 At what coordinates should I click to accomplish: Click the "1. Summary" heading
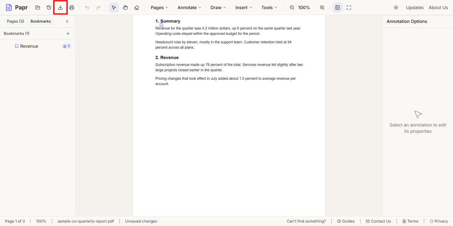pyautogui.click(x=168, y=21)
